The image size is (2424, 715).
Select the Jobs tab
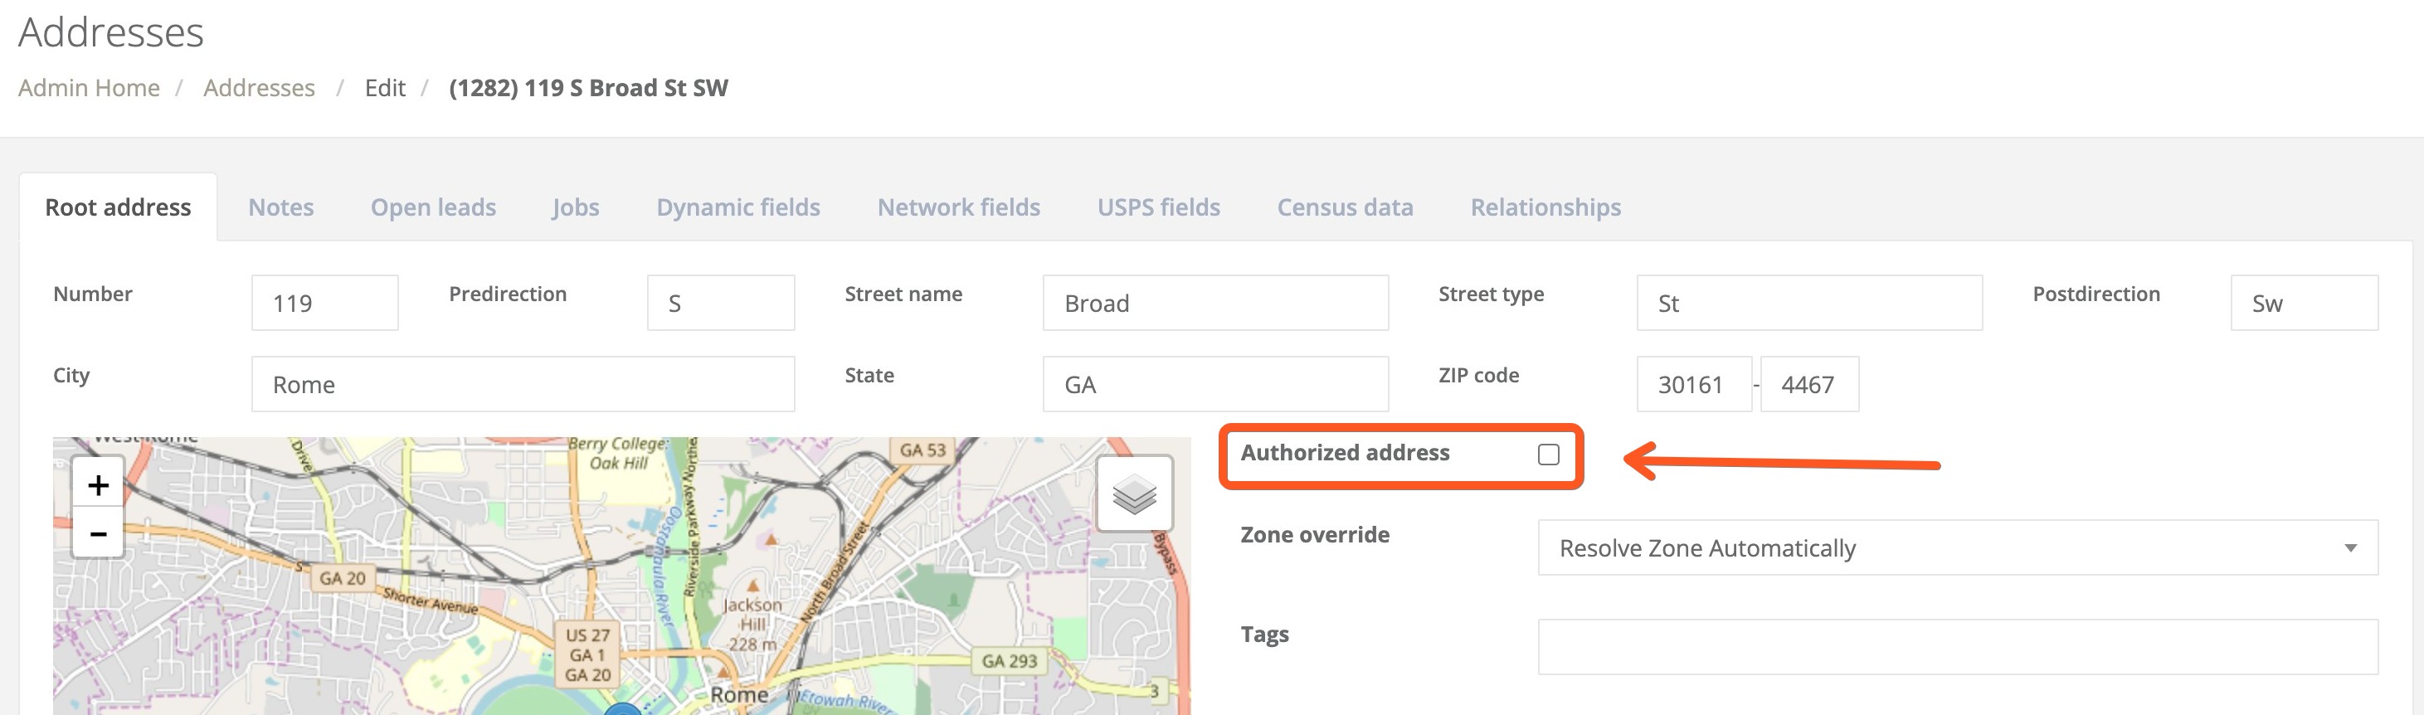pyautogui.click(x=575, y=207)
